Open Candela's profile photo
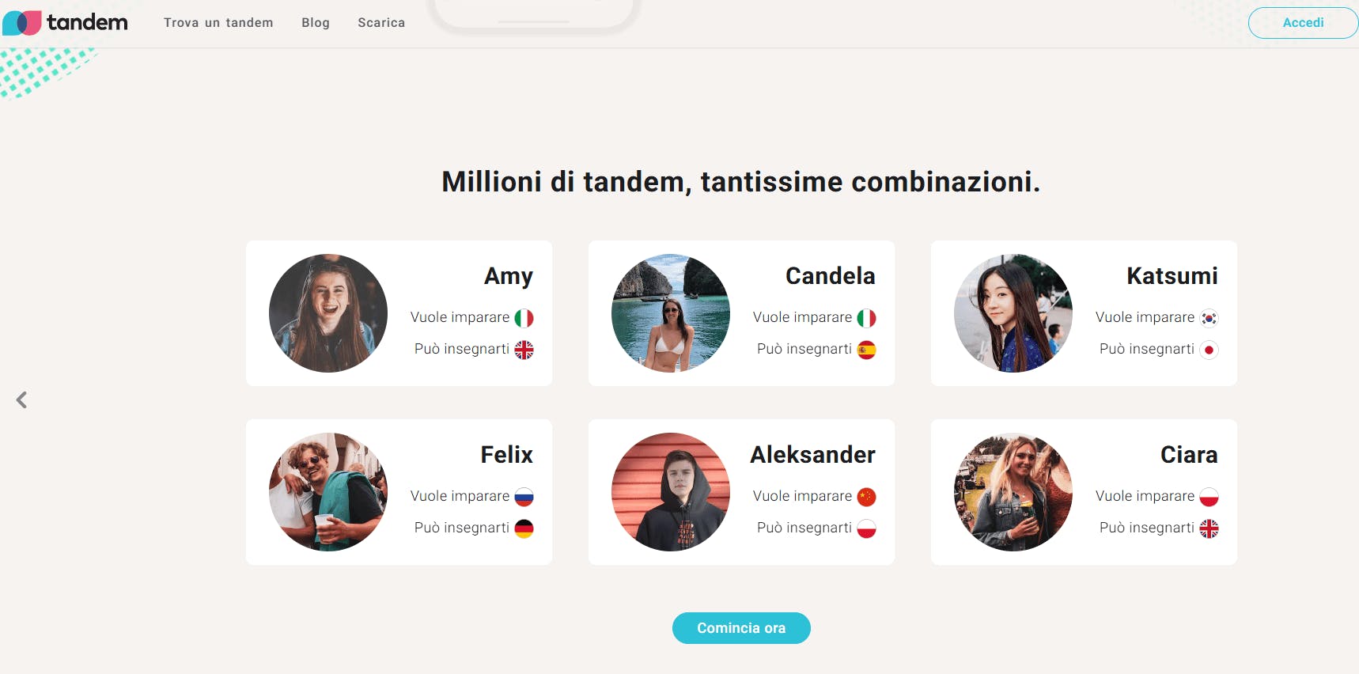 pos(671,313)
